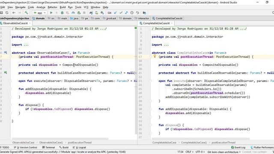Click the Git Compare with branch icon

click(x=126, y=13)
